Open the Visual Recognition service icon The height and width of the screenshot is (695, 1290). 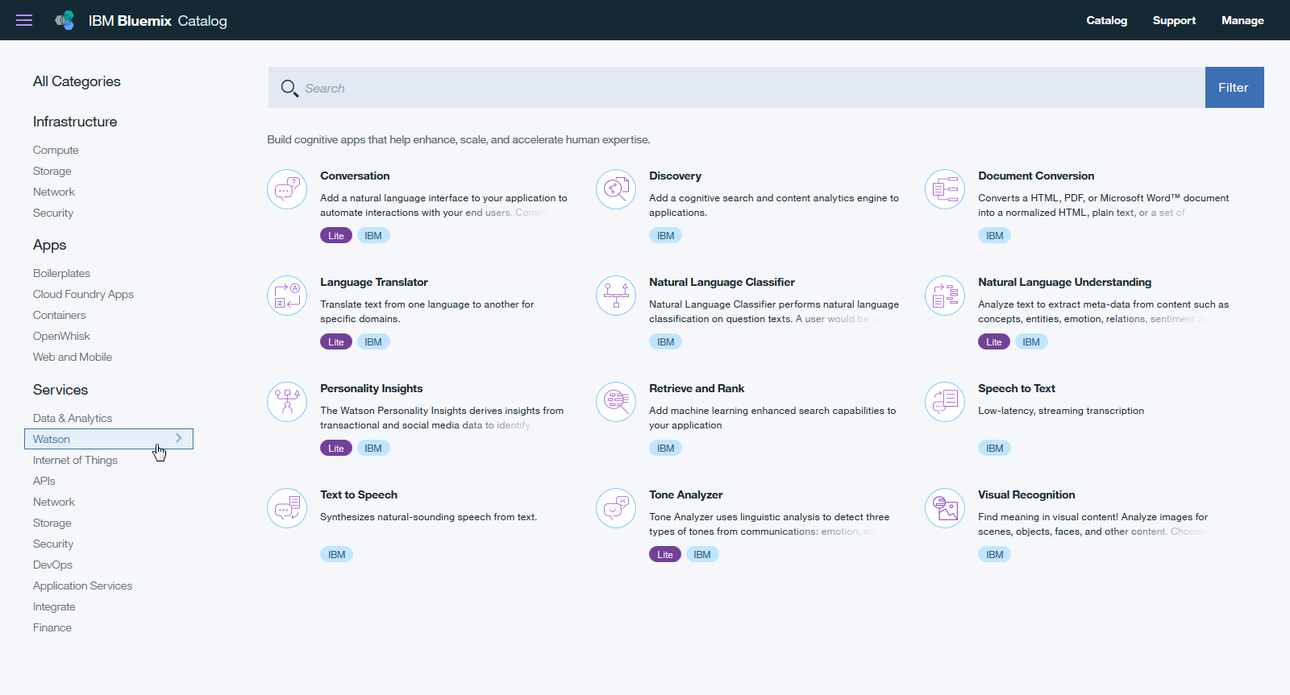(945, 508)
